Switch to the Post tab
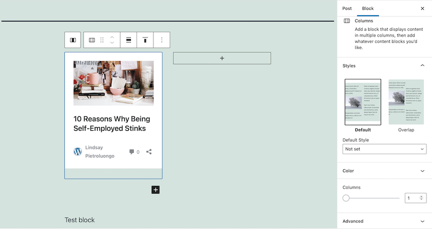Screen dimensions: 432x230 [x=347, y=9]
